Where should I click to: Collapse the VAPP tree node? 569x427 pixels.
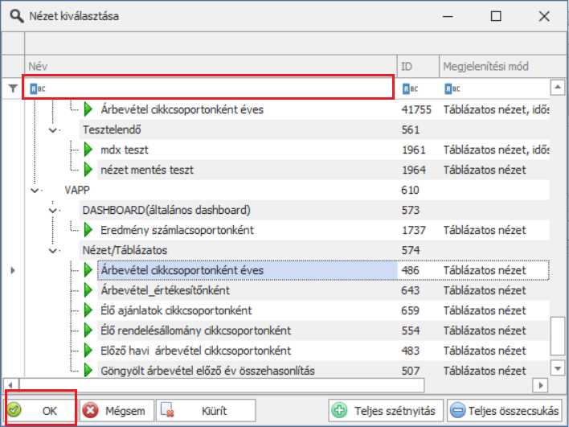(x=35, y=190)
